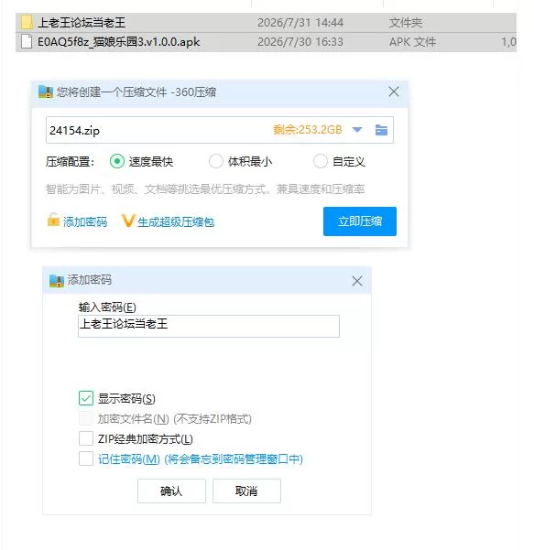The height and width of the screenshot is (550, 534).
Task: Click the 输入密码 text field
Action: pos(209,326)
